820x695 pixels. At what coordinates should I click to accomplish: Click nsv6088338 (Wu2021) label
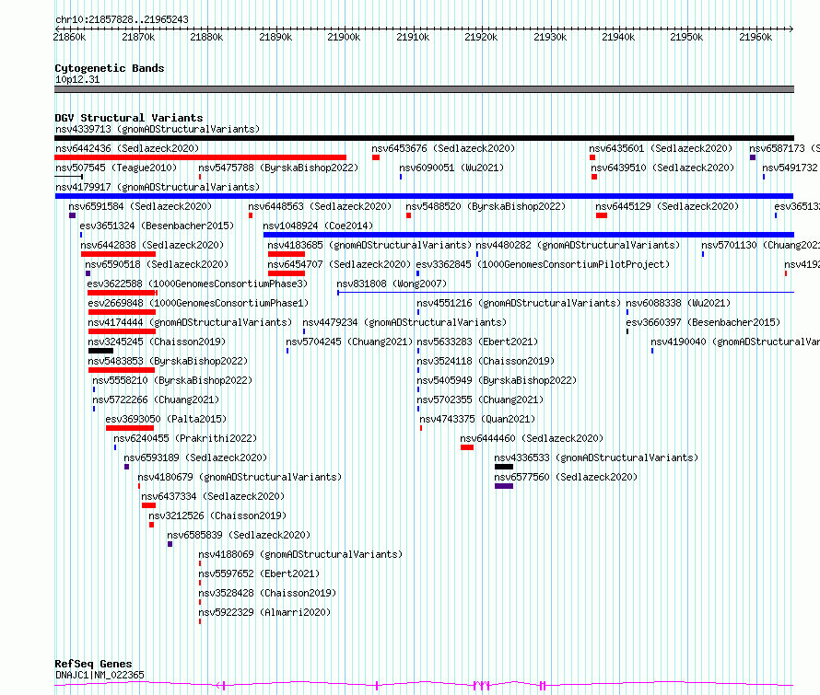[678, 303]
